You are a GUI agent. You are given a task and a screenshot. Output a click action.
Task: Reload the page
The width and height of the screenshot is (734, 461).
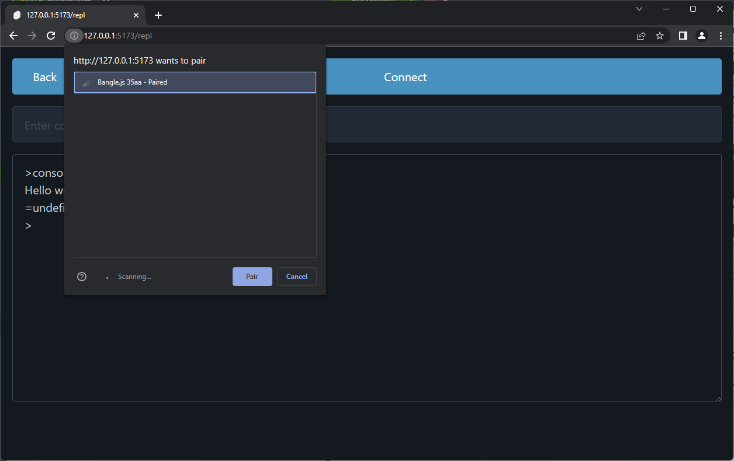[x=51, y=36]
